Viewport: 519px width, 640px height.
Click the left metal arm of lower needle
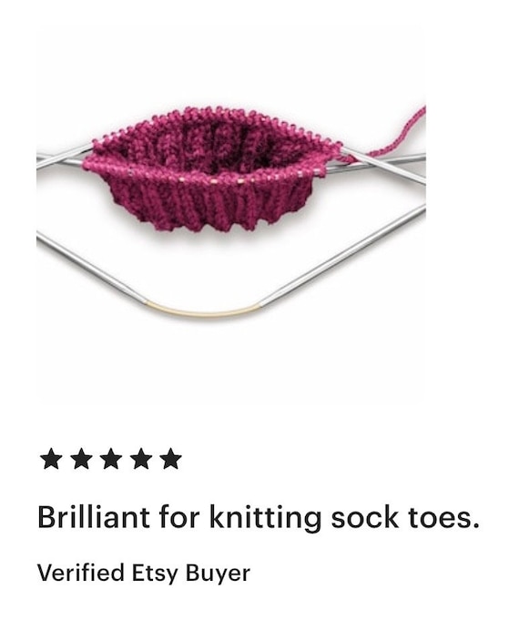coord(90,268)
